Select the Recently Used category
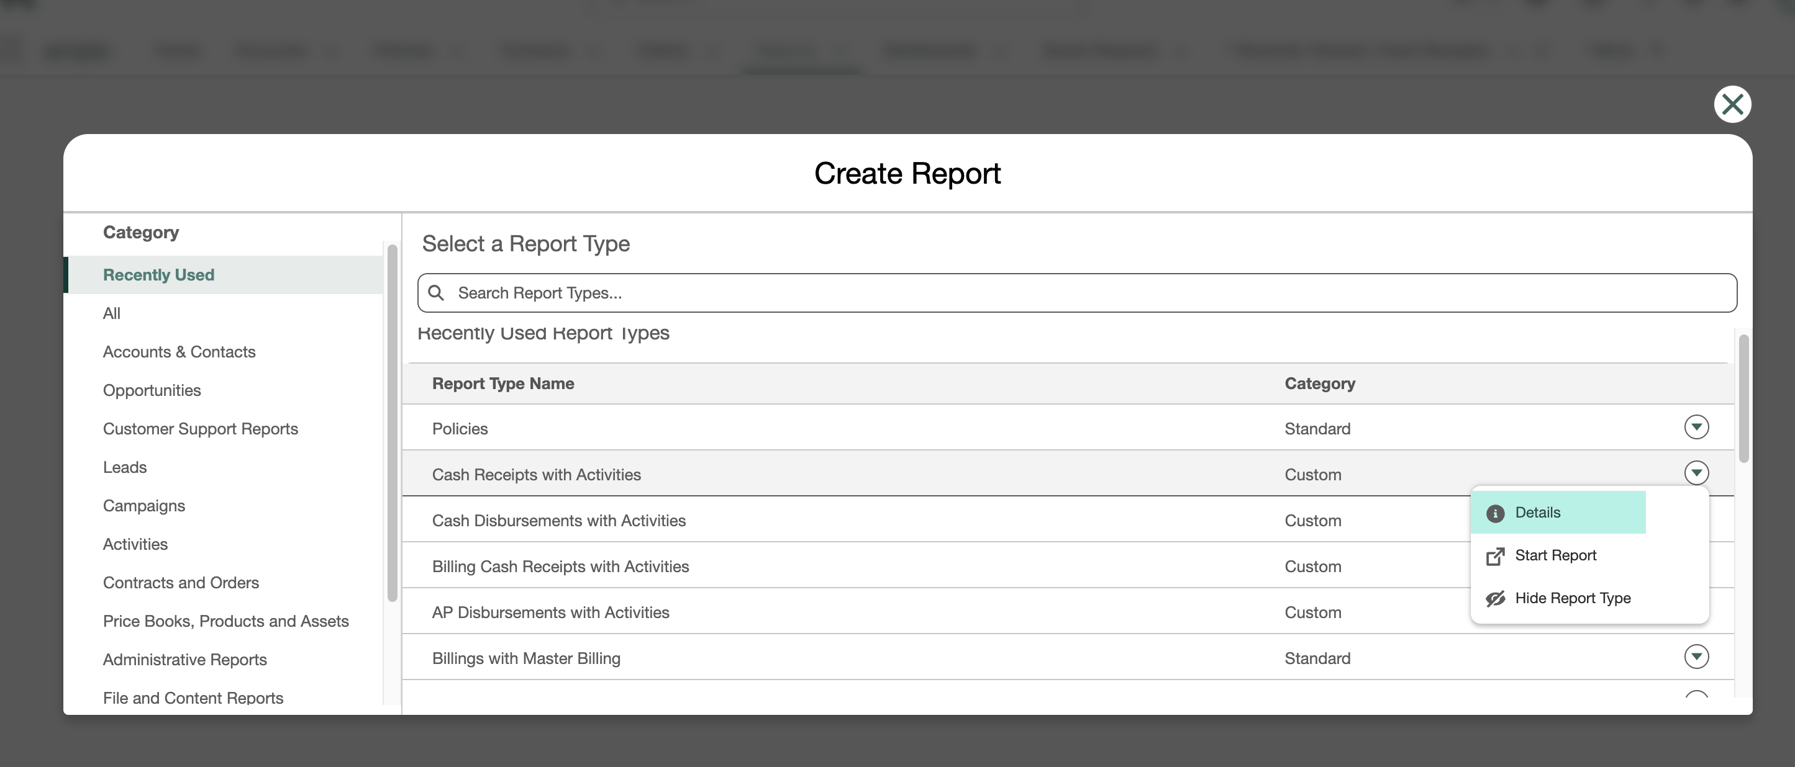 [x=224, y=275]
